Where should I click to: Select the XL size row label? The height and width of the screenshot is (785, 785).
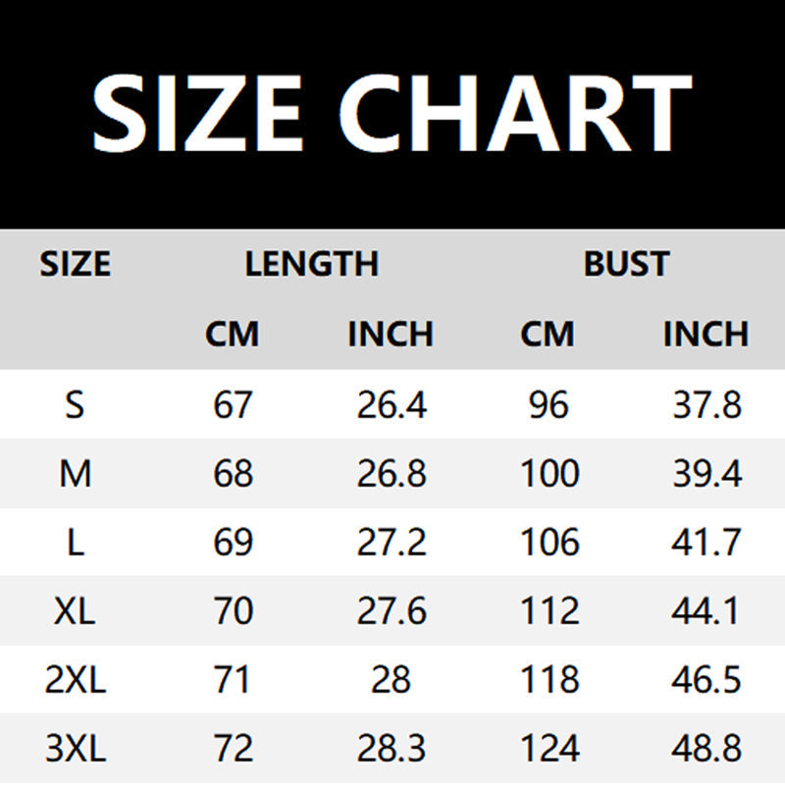point(76,612)
